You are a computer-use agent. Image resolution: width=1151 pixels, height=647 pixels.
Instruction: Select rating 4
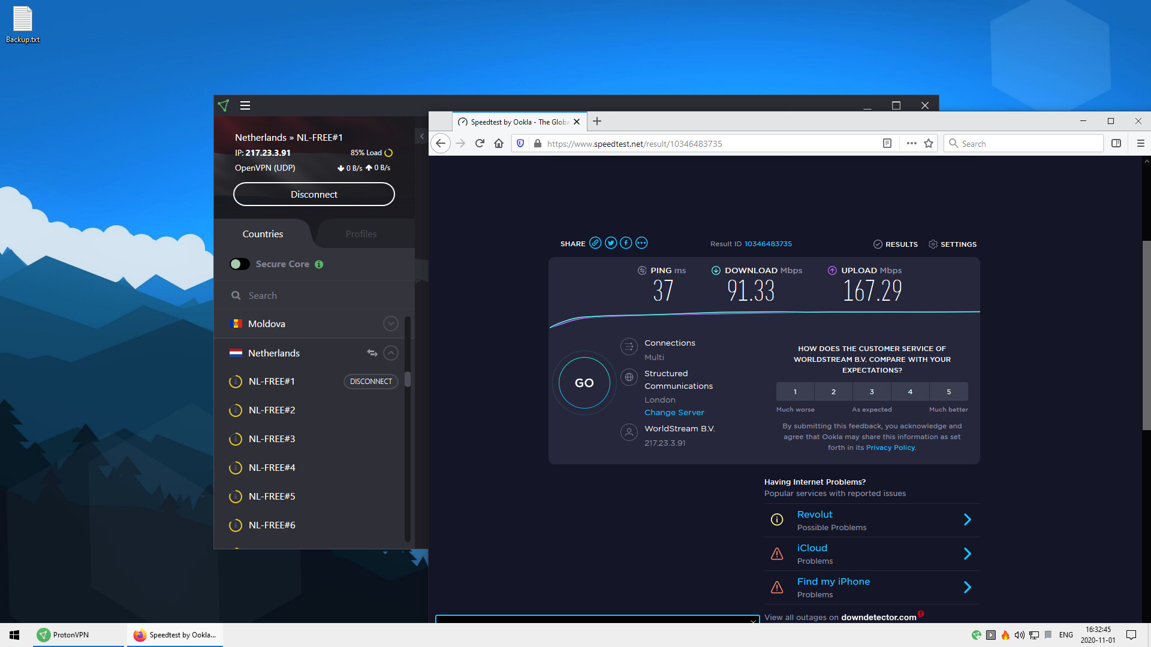(x=910, y=392)
